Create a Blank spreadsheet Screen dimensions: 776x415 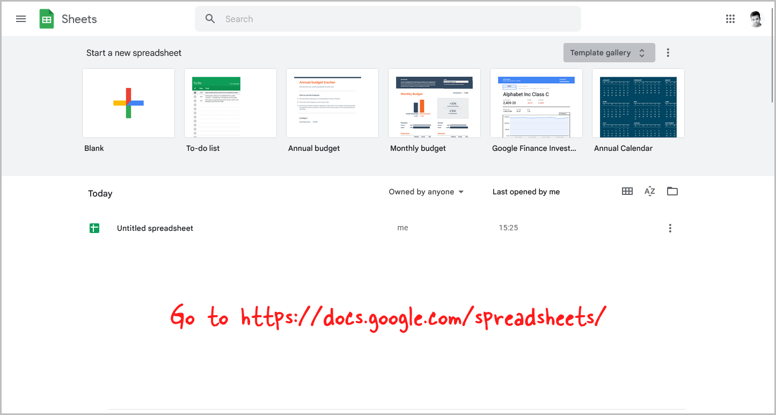tap(128, 103)
